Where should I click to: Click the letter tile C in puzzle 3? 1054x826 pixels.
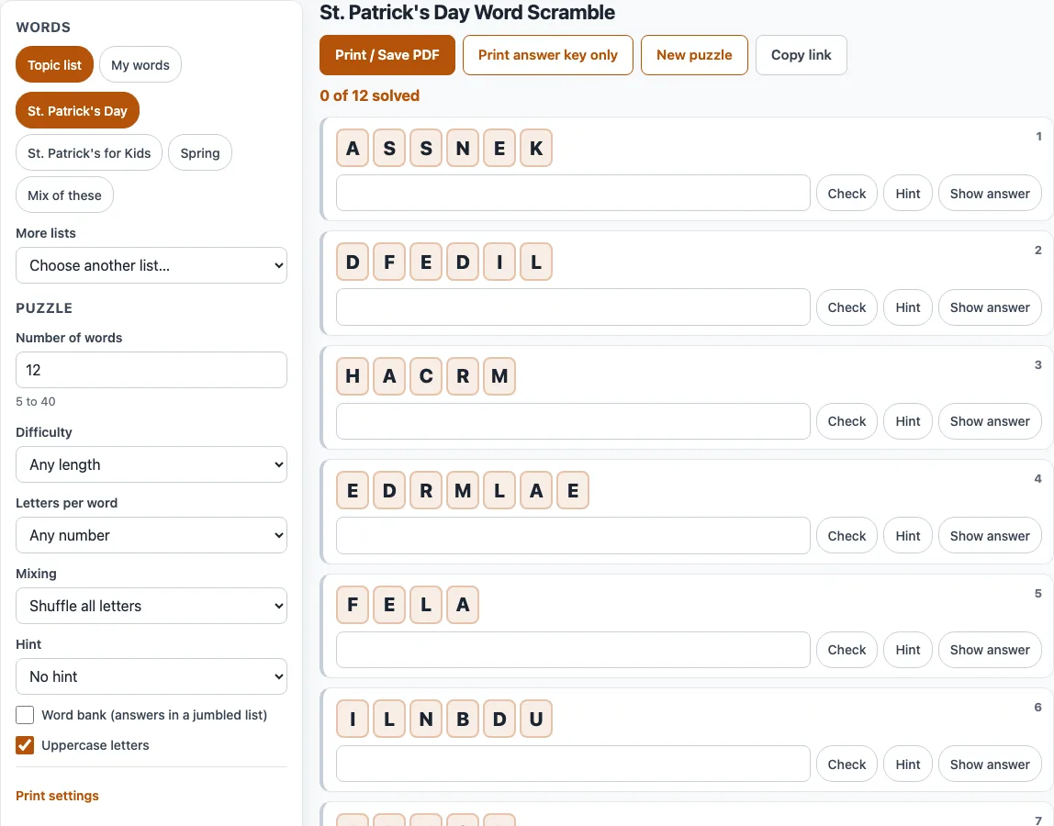pos(425,375)
